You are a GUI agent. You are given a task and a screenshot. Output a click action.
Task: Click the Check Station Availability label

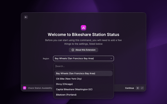[x=40, y=88]
